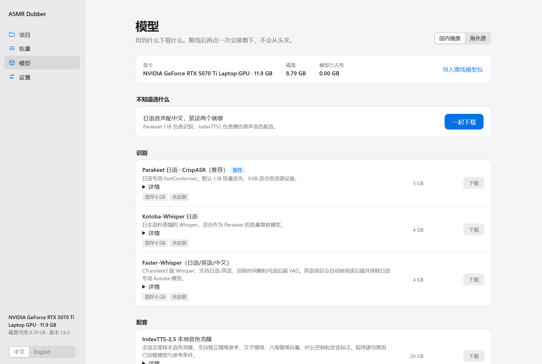Set interface language to 中文

click(x=19, y=352)
